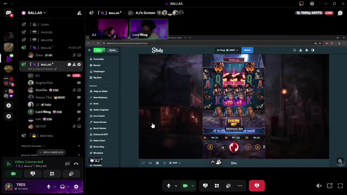
Task: Open output device arrow in user panel
Action: (68, 187)
